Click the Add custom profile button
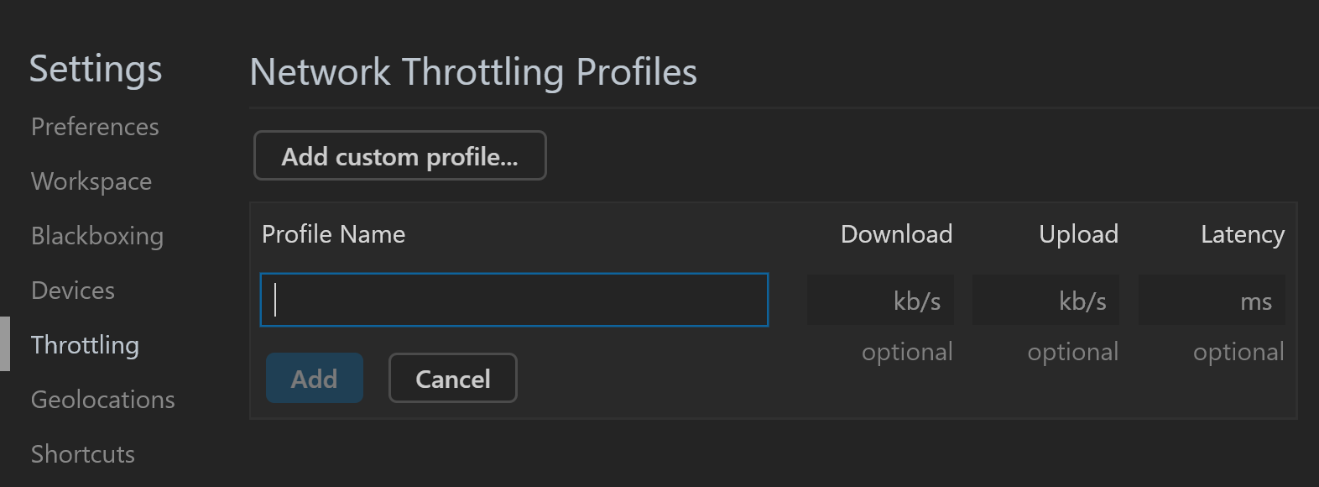Screen dimensions: 1319x487 (400, 156)
